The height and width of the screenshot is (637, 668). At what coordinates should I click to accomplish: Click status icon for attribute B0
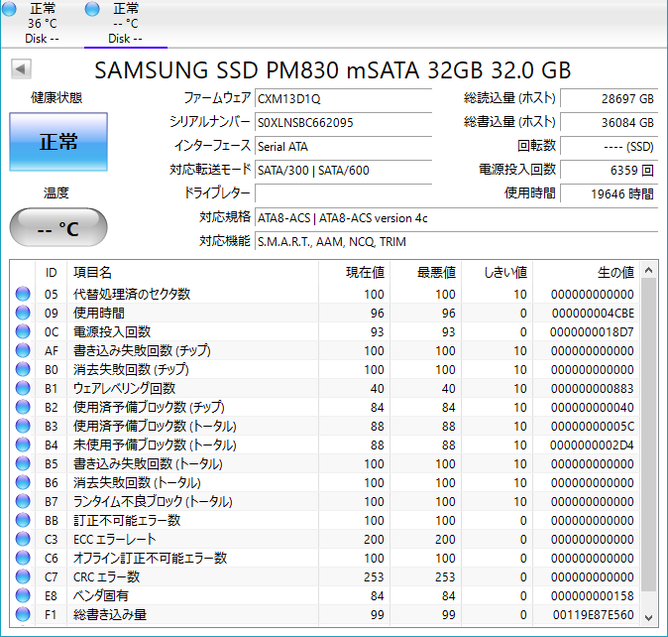click(23, 370)
